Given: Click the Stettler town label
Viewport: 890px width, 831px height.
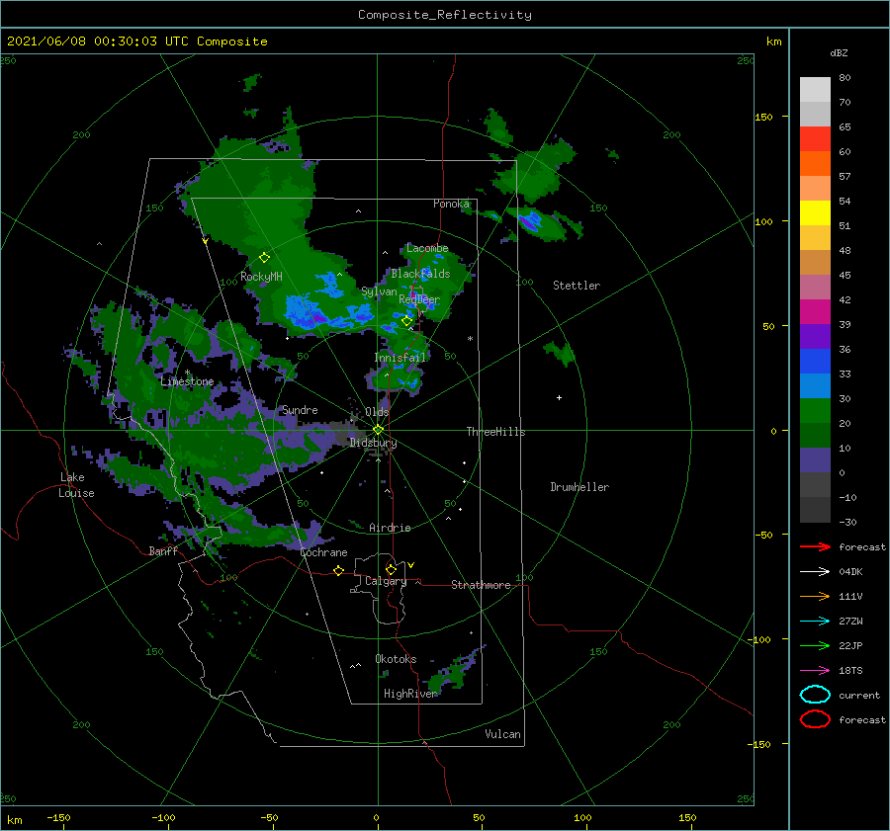Looking at the screenshot, I should tap(577, 286).
